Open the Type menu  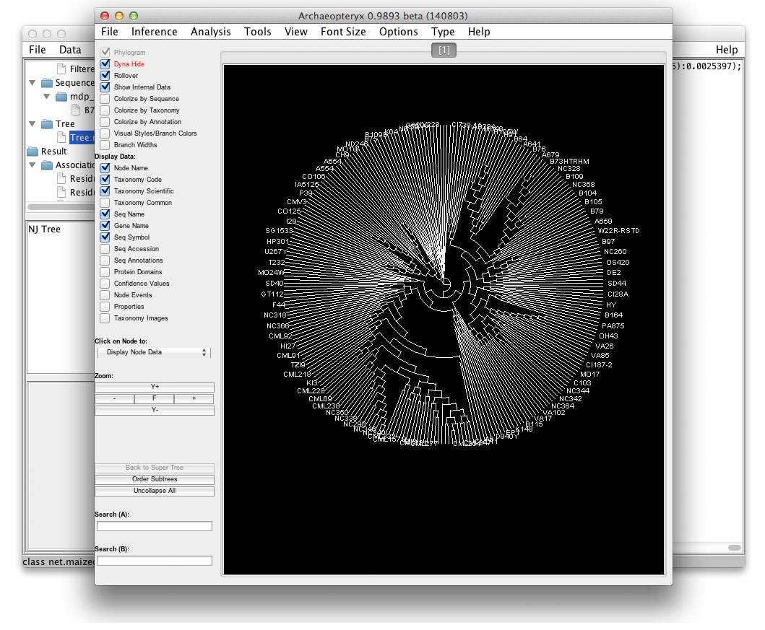point(443,32)
